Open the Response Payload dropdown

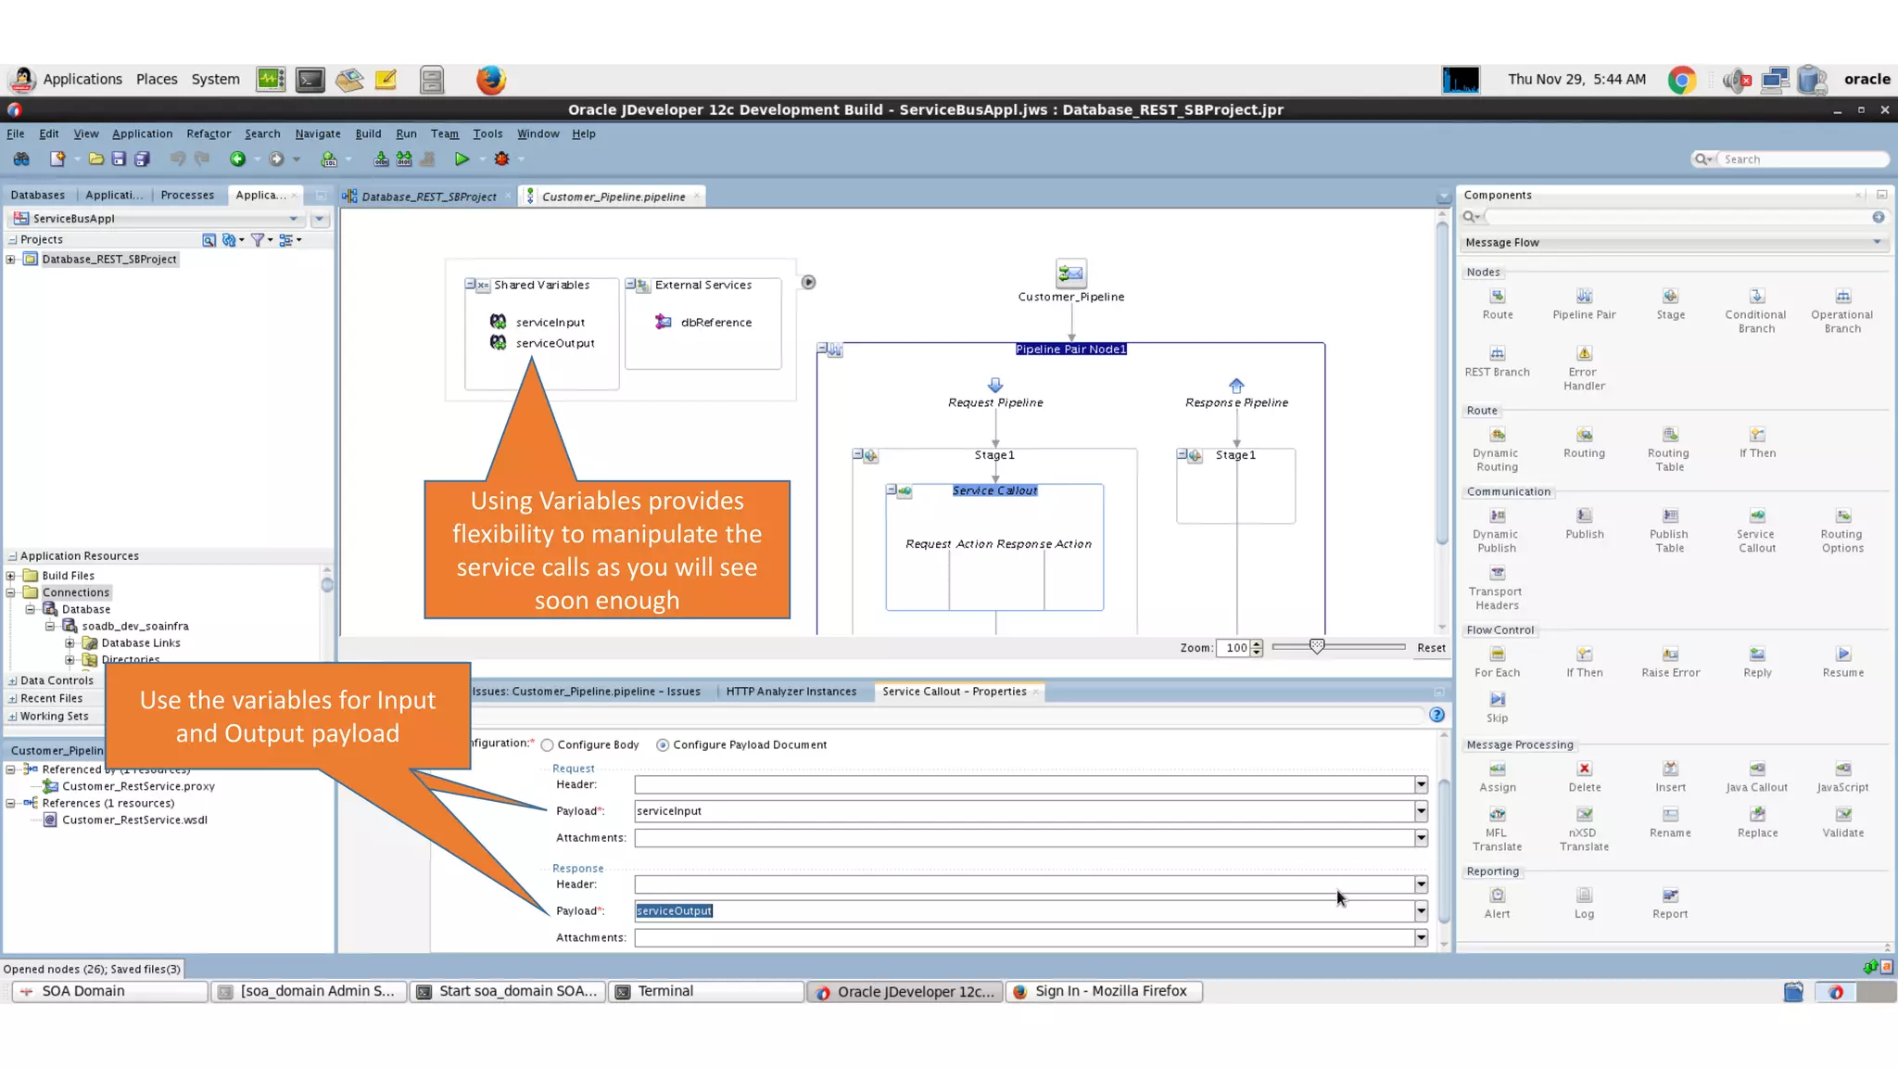point(1421,911)
